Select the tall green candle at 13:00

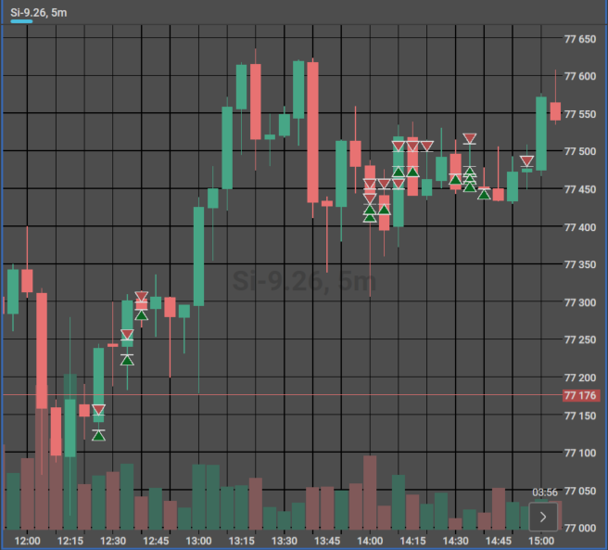pyautogui.click(x=199, y=256)
